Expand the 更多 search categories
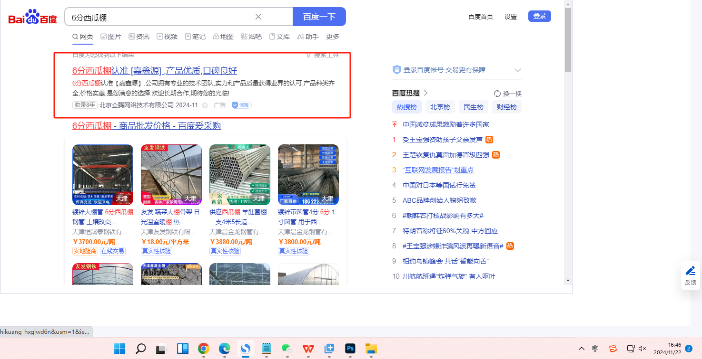Screen dimensions: 702x359 [332, 37]
